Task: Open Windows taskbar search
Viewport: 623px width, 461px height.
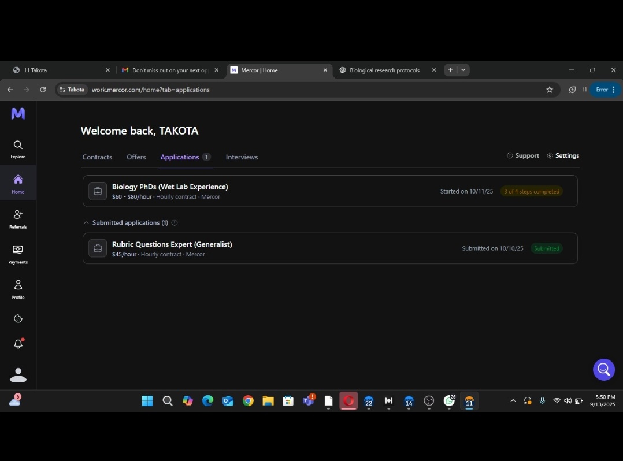Action: click(168, 401)
